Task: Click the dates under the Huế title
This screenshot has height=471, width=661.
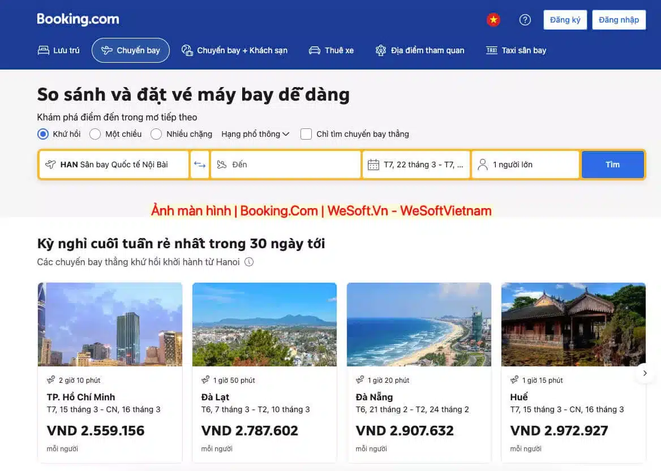Action: [x=567, y=409]
